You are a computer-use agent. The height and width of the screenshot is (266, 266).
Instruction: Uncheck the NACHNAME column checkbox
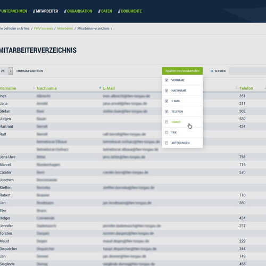[x=167, y=90]
